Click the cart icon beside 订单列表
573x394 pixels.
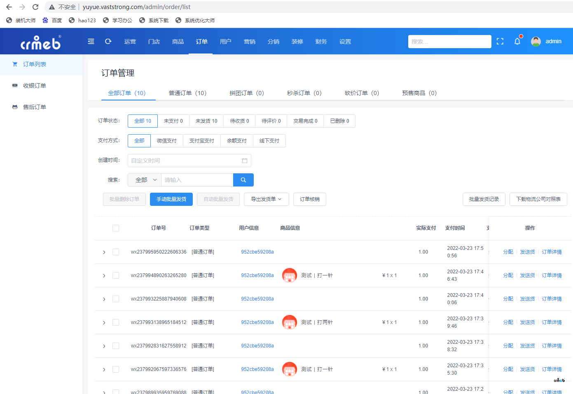click(15, 64)
